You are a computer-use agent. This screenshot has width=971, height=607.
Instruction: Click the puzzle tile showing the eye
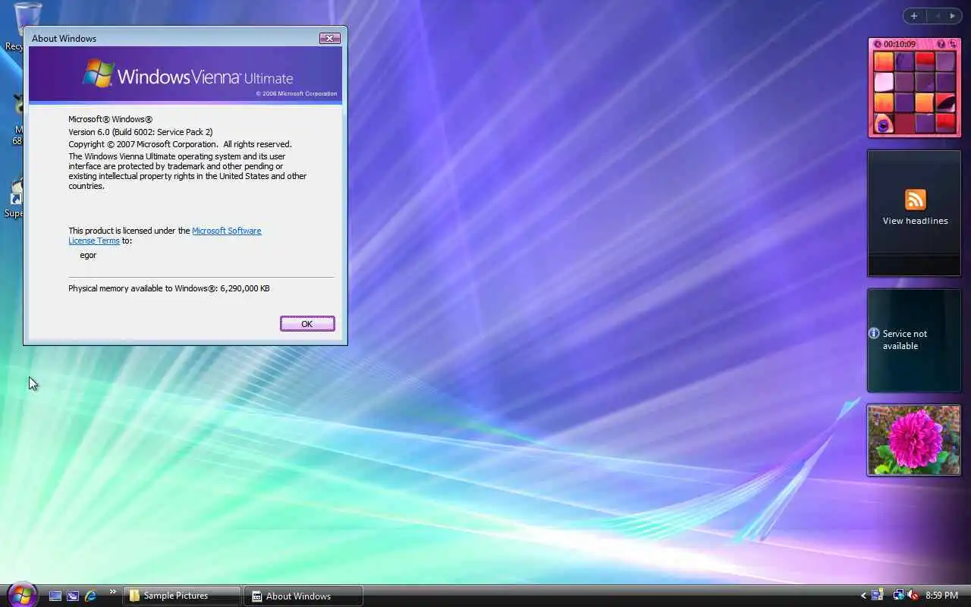tap(884, 124)
